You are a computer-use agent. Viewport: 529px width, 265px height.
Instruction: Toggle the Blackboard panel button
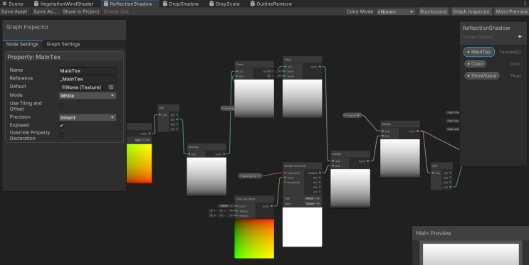[x=433, y=11]
